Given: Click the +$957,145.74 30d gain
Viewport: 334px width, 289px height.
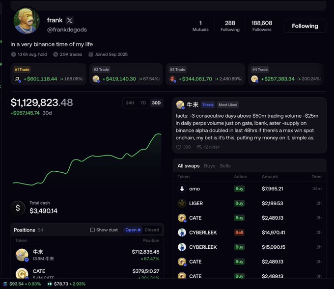Looking at the screenshot, I should [x=31, y=113].
